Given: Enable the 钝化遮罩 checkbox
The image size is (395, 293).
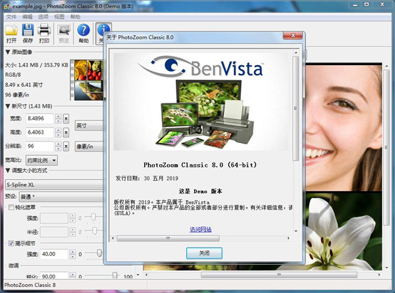Looking at the screenshot, I should click(11, 207).
